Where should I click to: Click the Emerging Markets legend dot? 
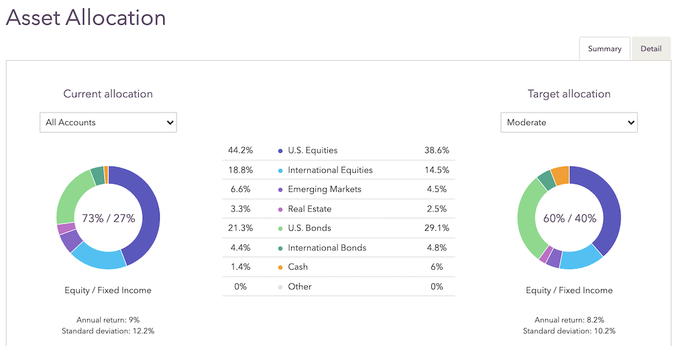pos(280,189)
